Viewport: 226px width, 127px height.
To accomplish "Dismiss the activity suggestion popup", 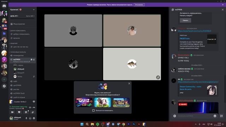I will click(129, 84).
